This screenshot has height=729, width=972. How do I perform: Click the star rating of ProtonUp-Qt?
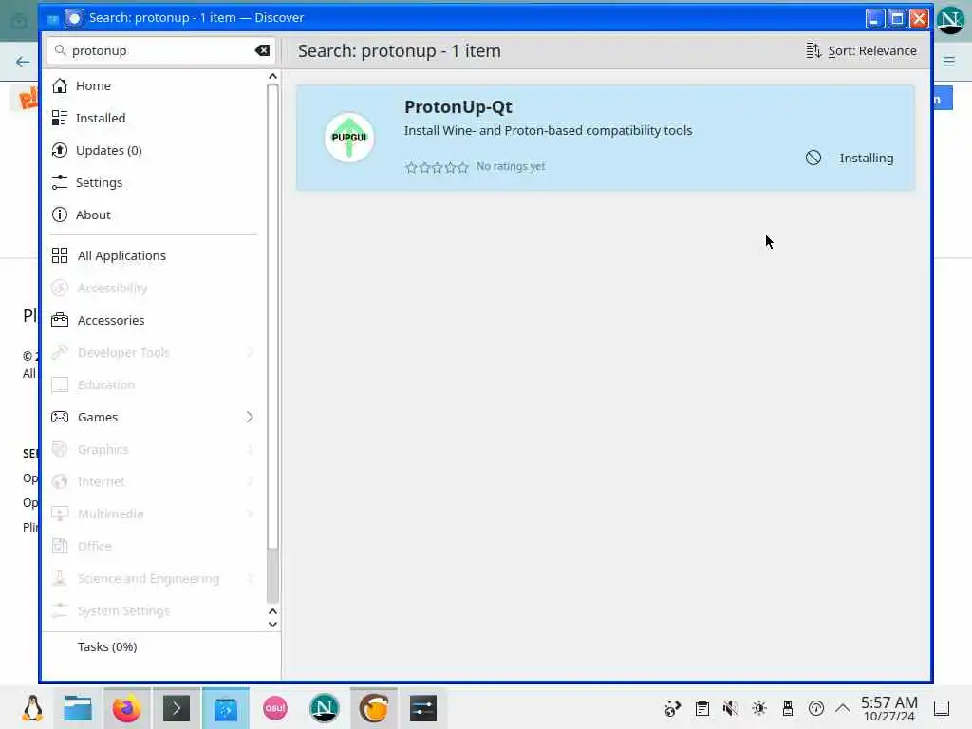point(437,167)
